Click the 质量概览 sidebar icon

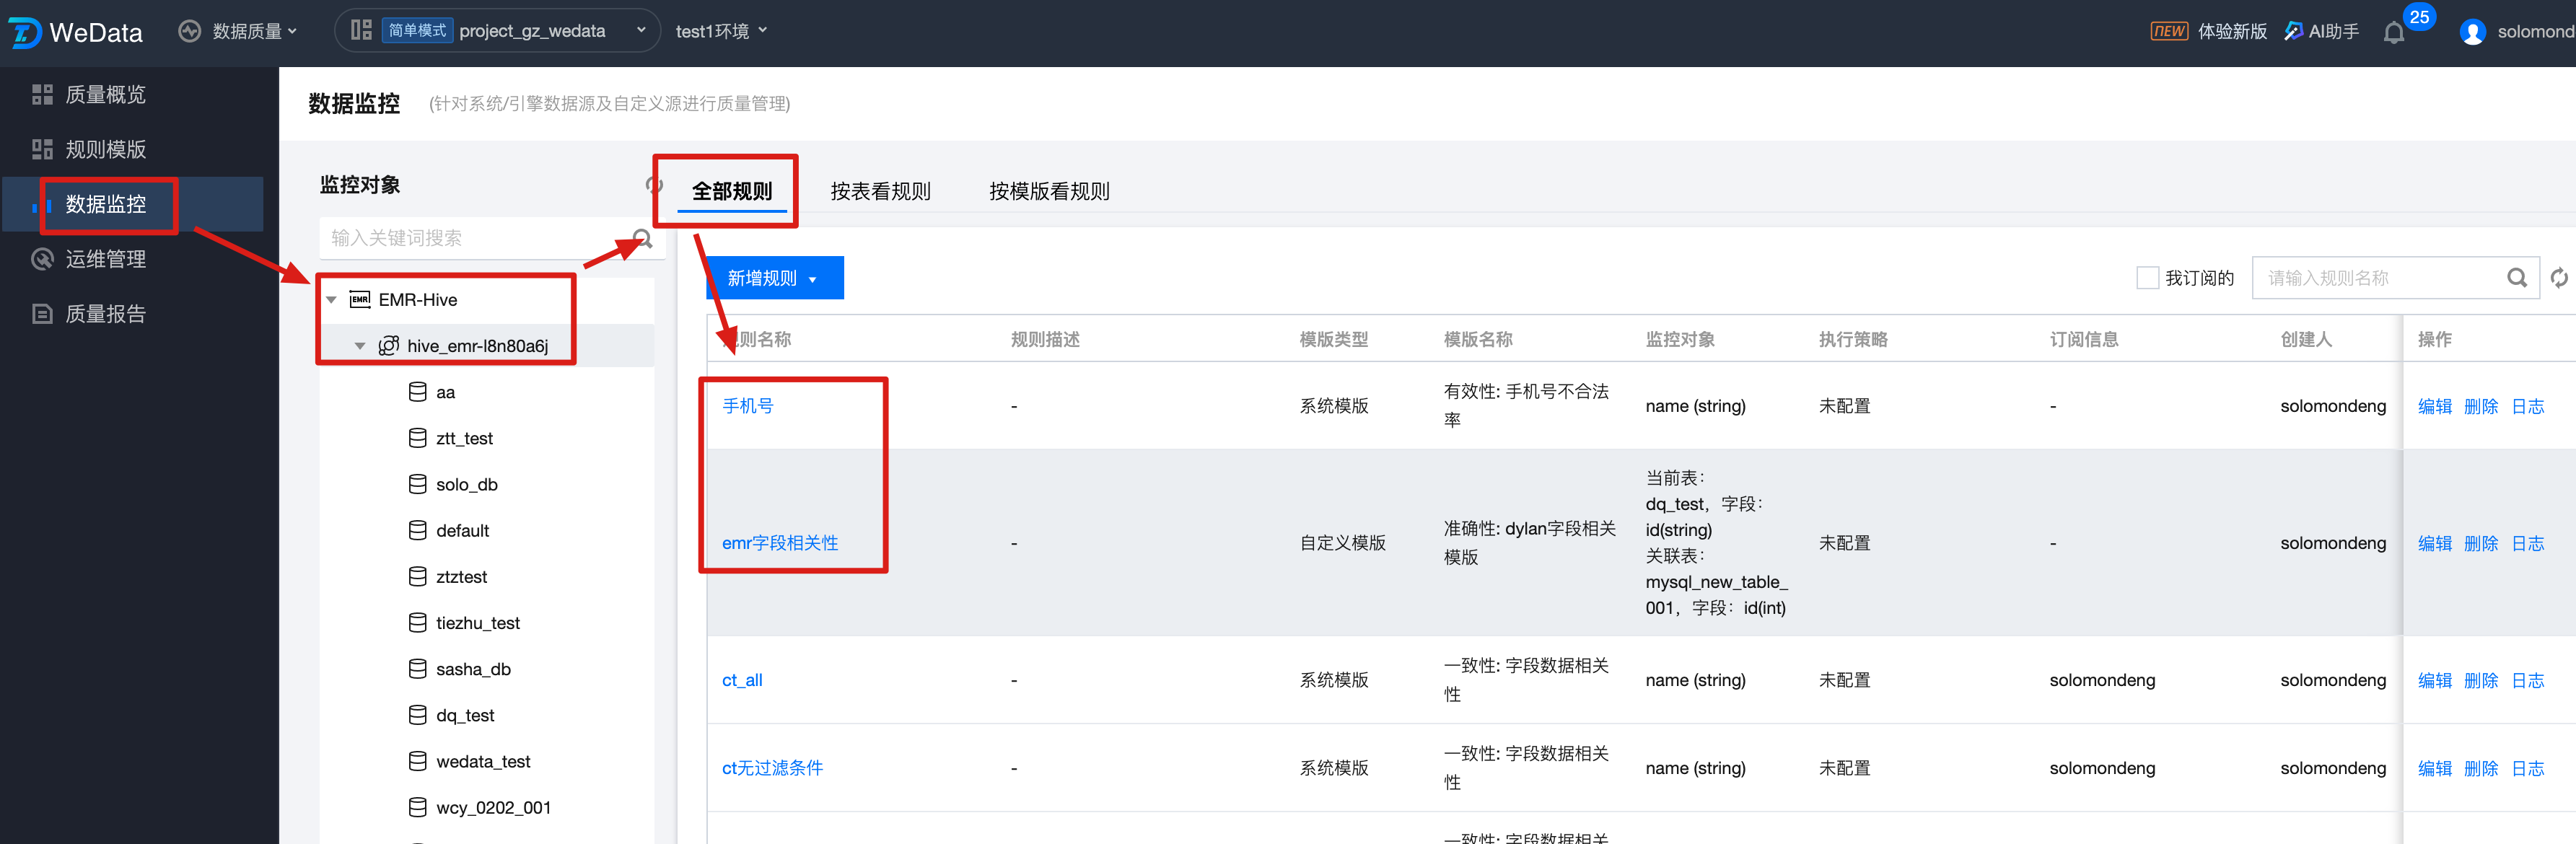42,95
